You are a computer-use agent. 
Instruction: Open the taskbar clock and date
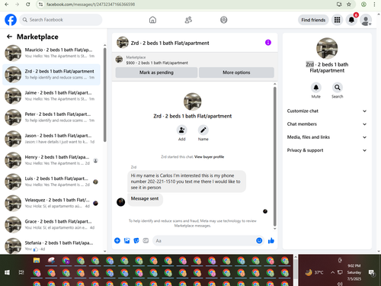(354, 272)
